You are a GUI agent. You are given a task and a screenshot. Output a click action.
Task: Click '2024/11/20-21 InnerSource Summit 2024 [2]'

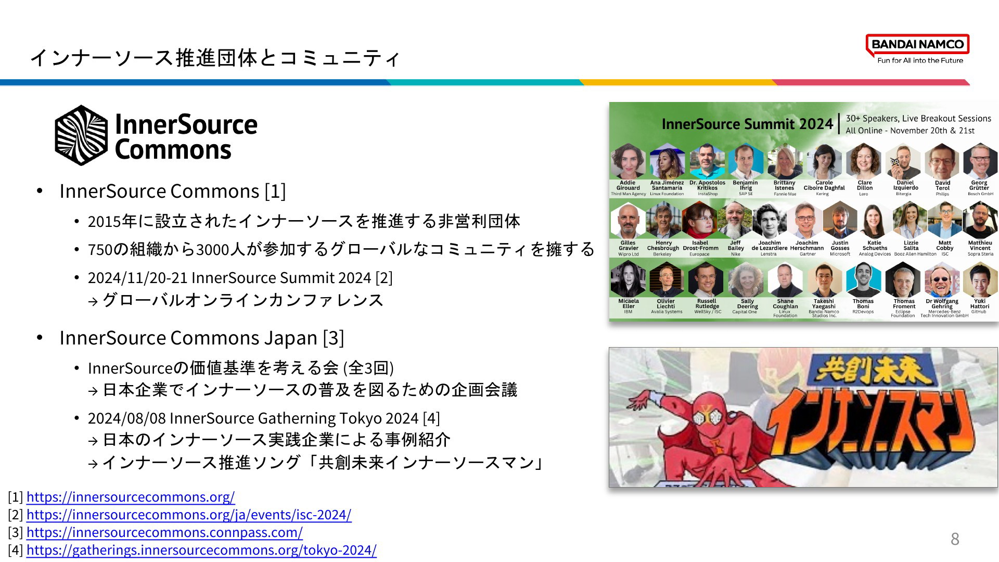click(240, 277)
